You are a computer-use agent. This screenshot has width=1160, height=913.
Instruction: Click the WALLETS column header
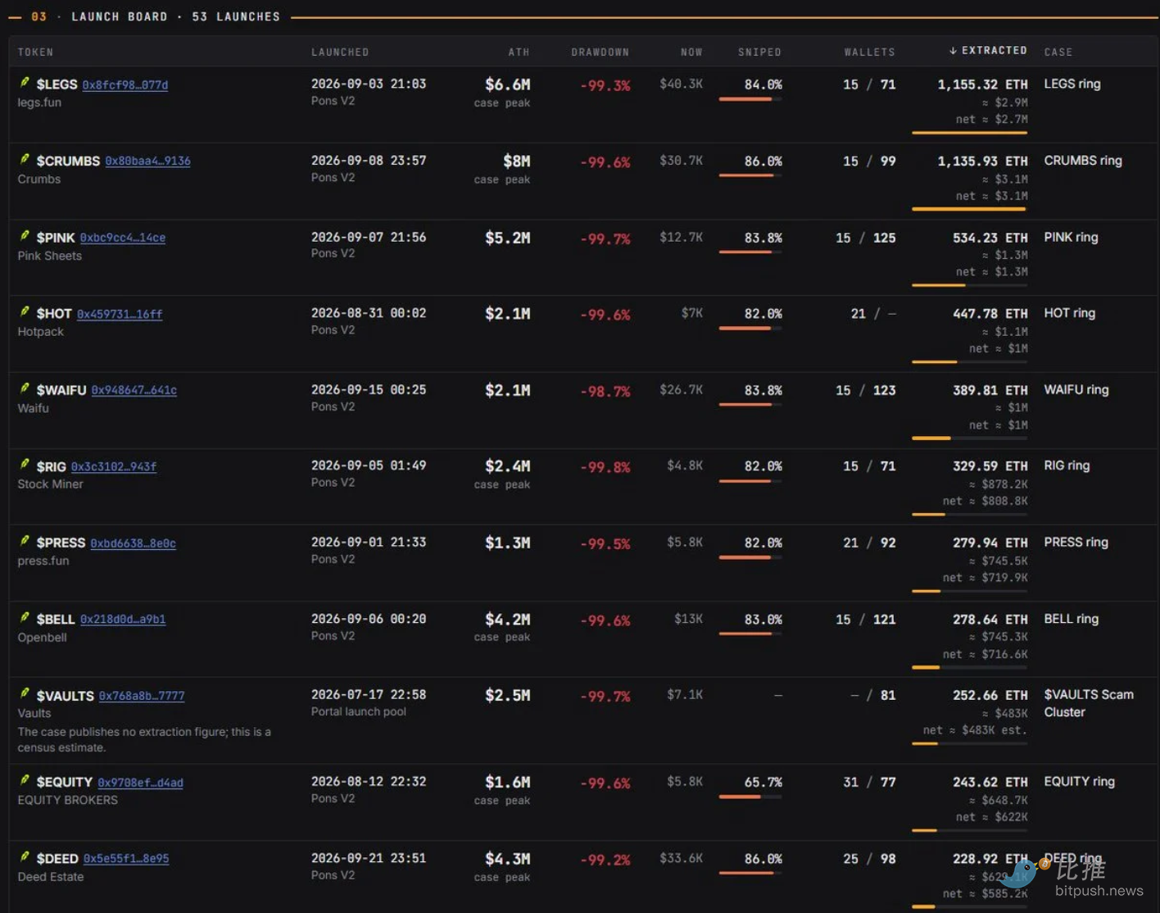click(x=870, y=52)
